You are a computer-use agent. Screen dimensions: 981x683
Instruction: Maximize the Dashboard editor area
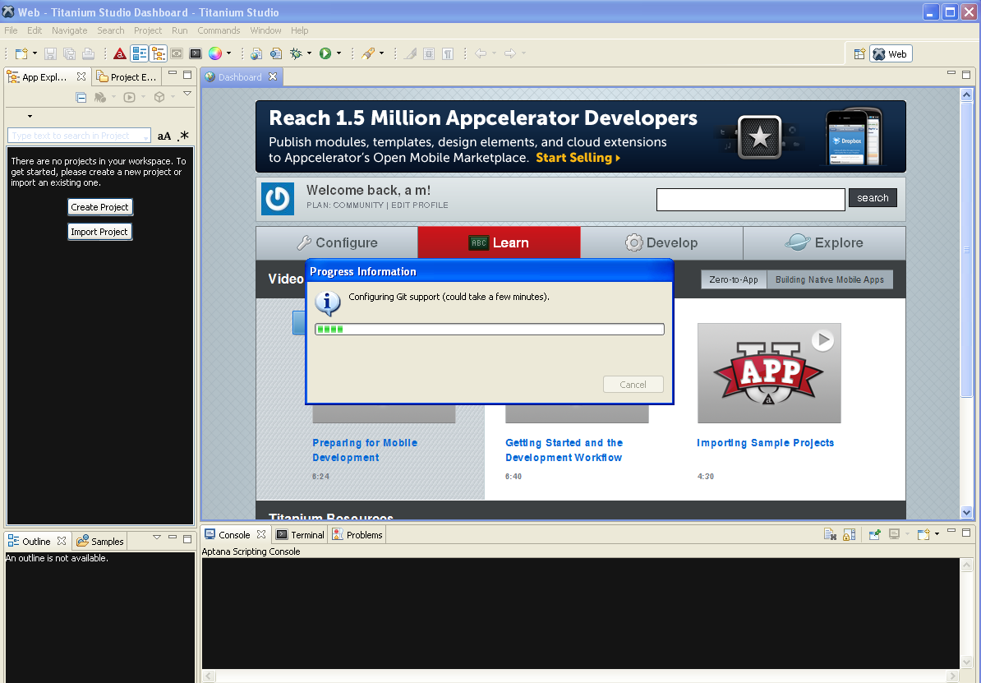point(966,75)
